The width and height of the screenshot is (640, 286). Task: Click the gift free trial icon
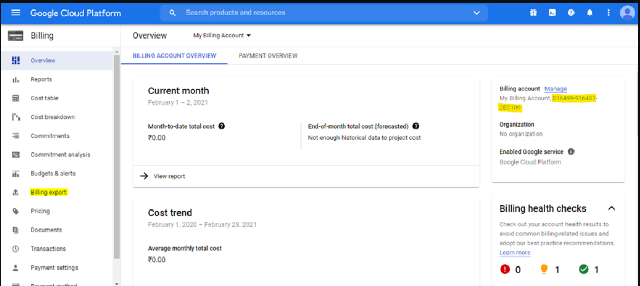(x=533, y=13)
